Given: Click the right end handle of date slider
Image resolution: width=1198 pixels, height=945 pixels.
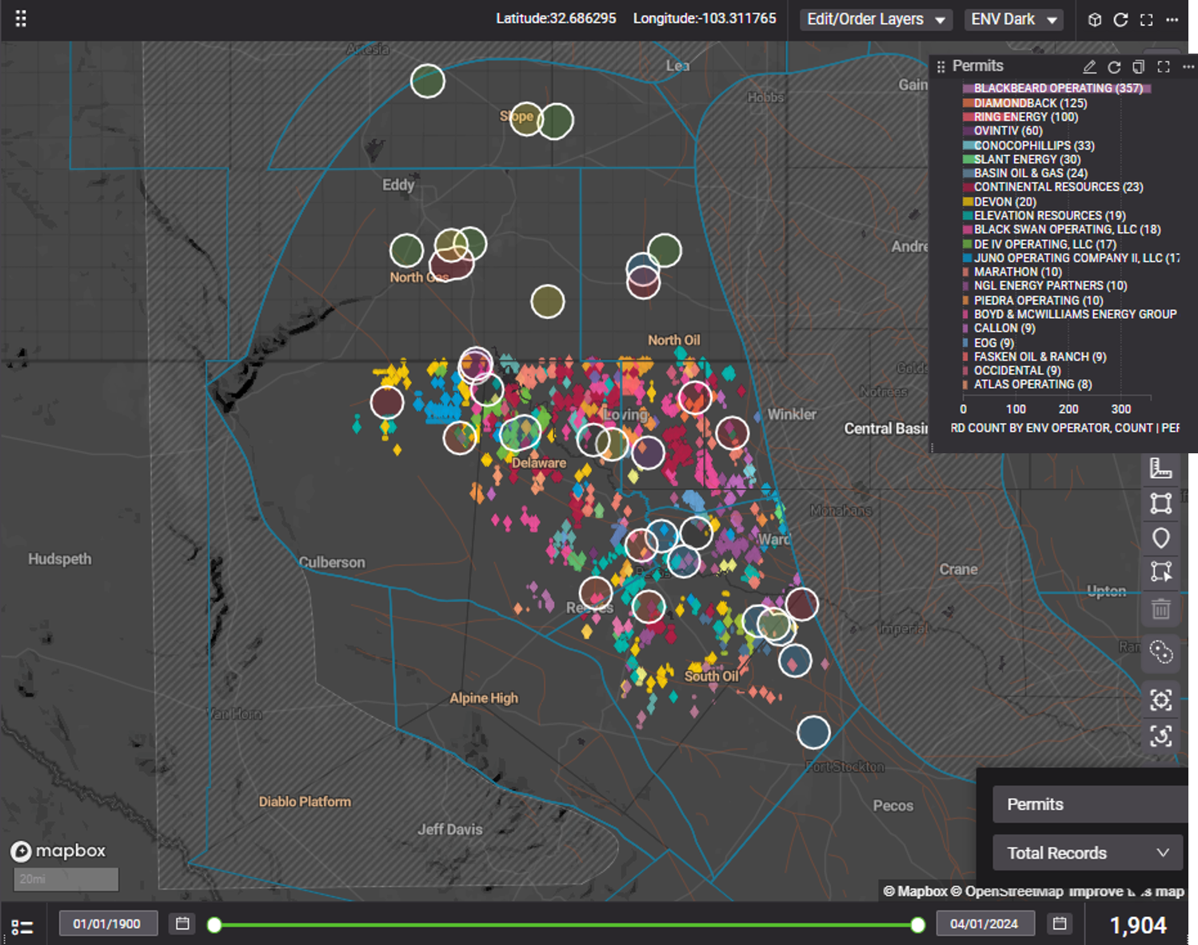Looking at the screenshot, I should click(x=918, y=925).
